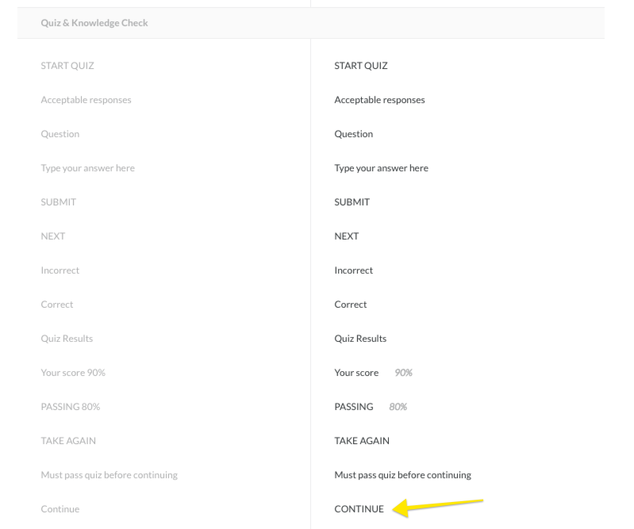Viewport: 634px width, 529px height.
Task: Click the right-column START QUIZ editable field
Action: tap(361, 66)
